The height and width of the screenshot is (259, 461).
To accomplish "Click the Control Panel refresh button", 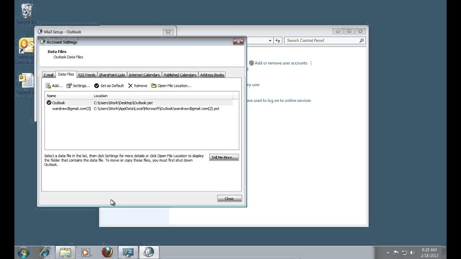I will tap(278, 41).
